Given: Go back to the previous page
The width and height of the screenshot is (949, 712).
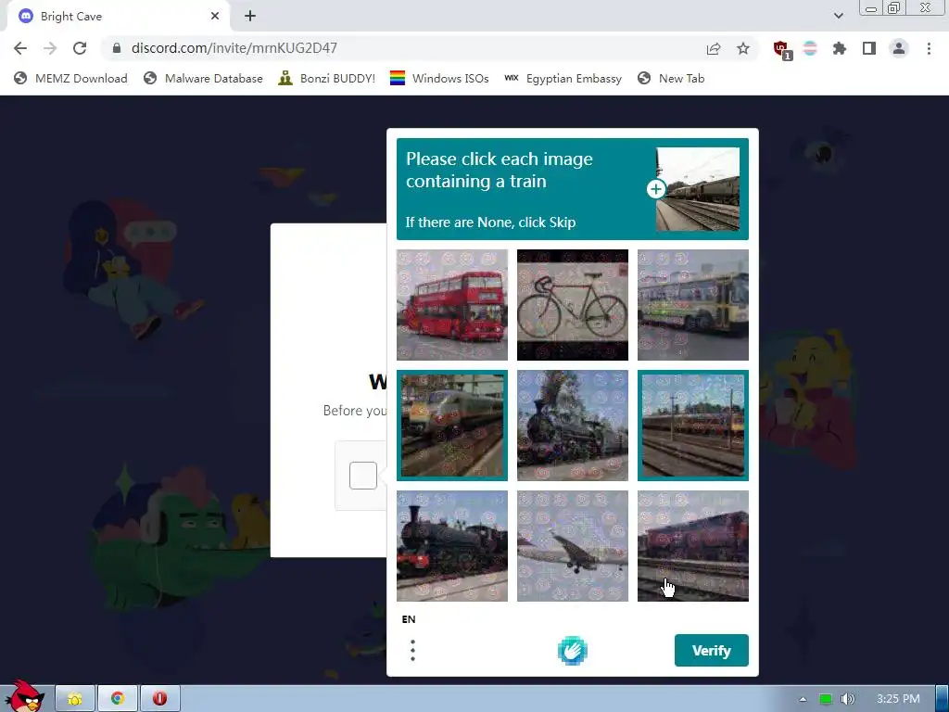Looking at the screenshot, I should point(20,48).
